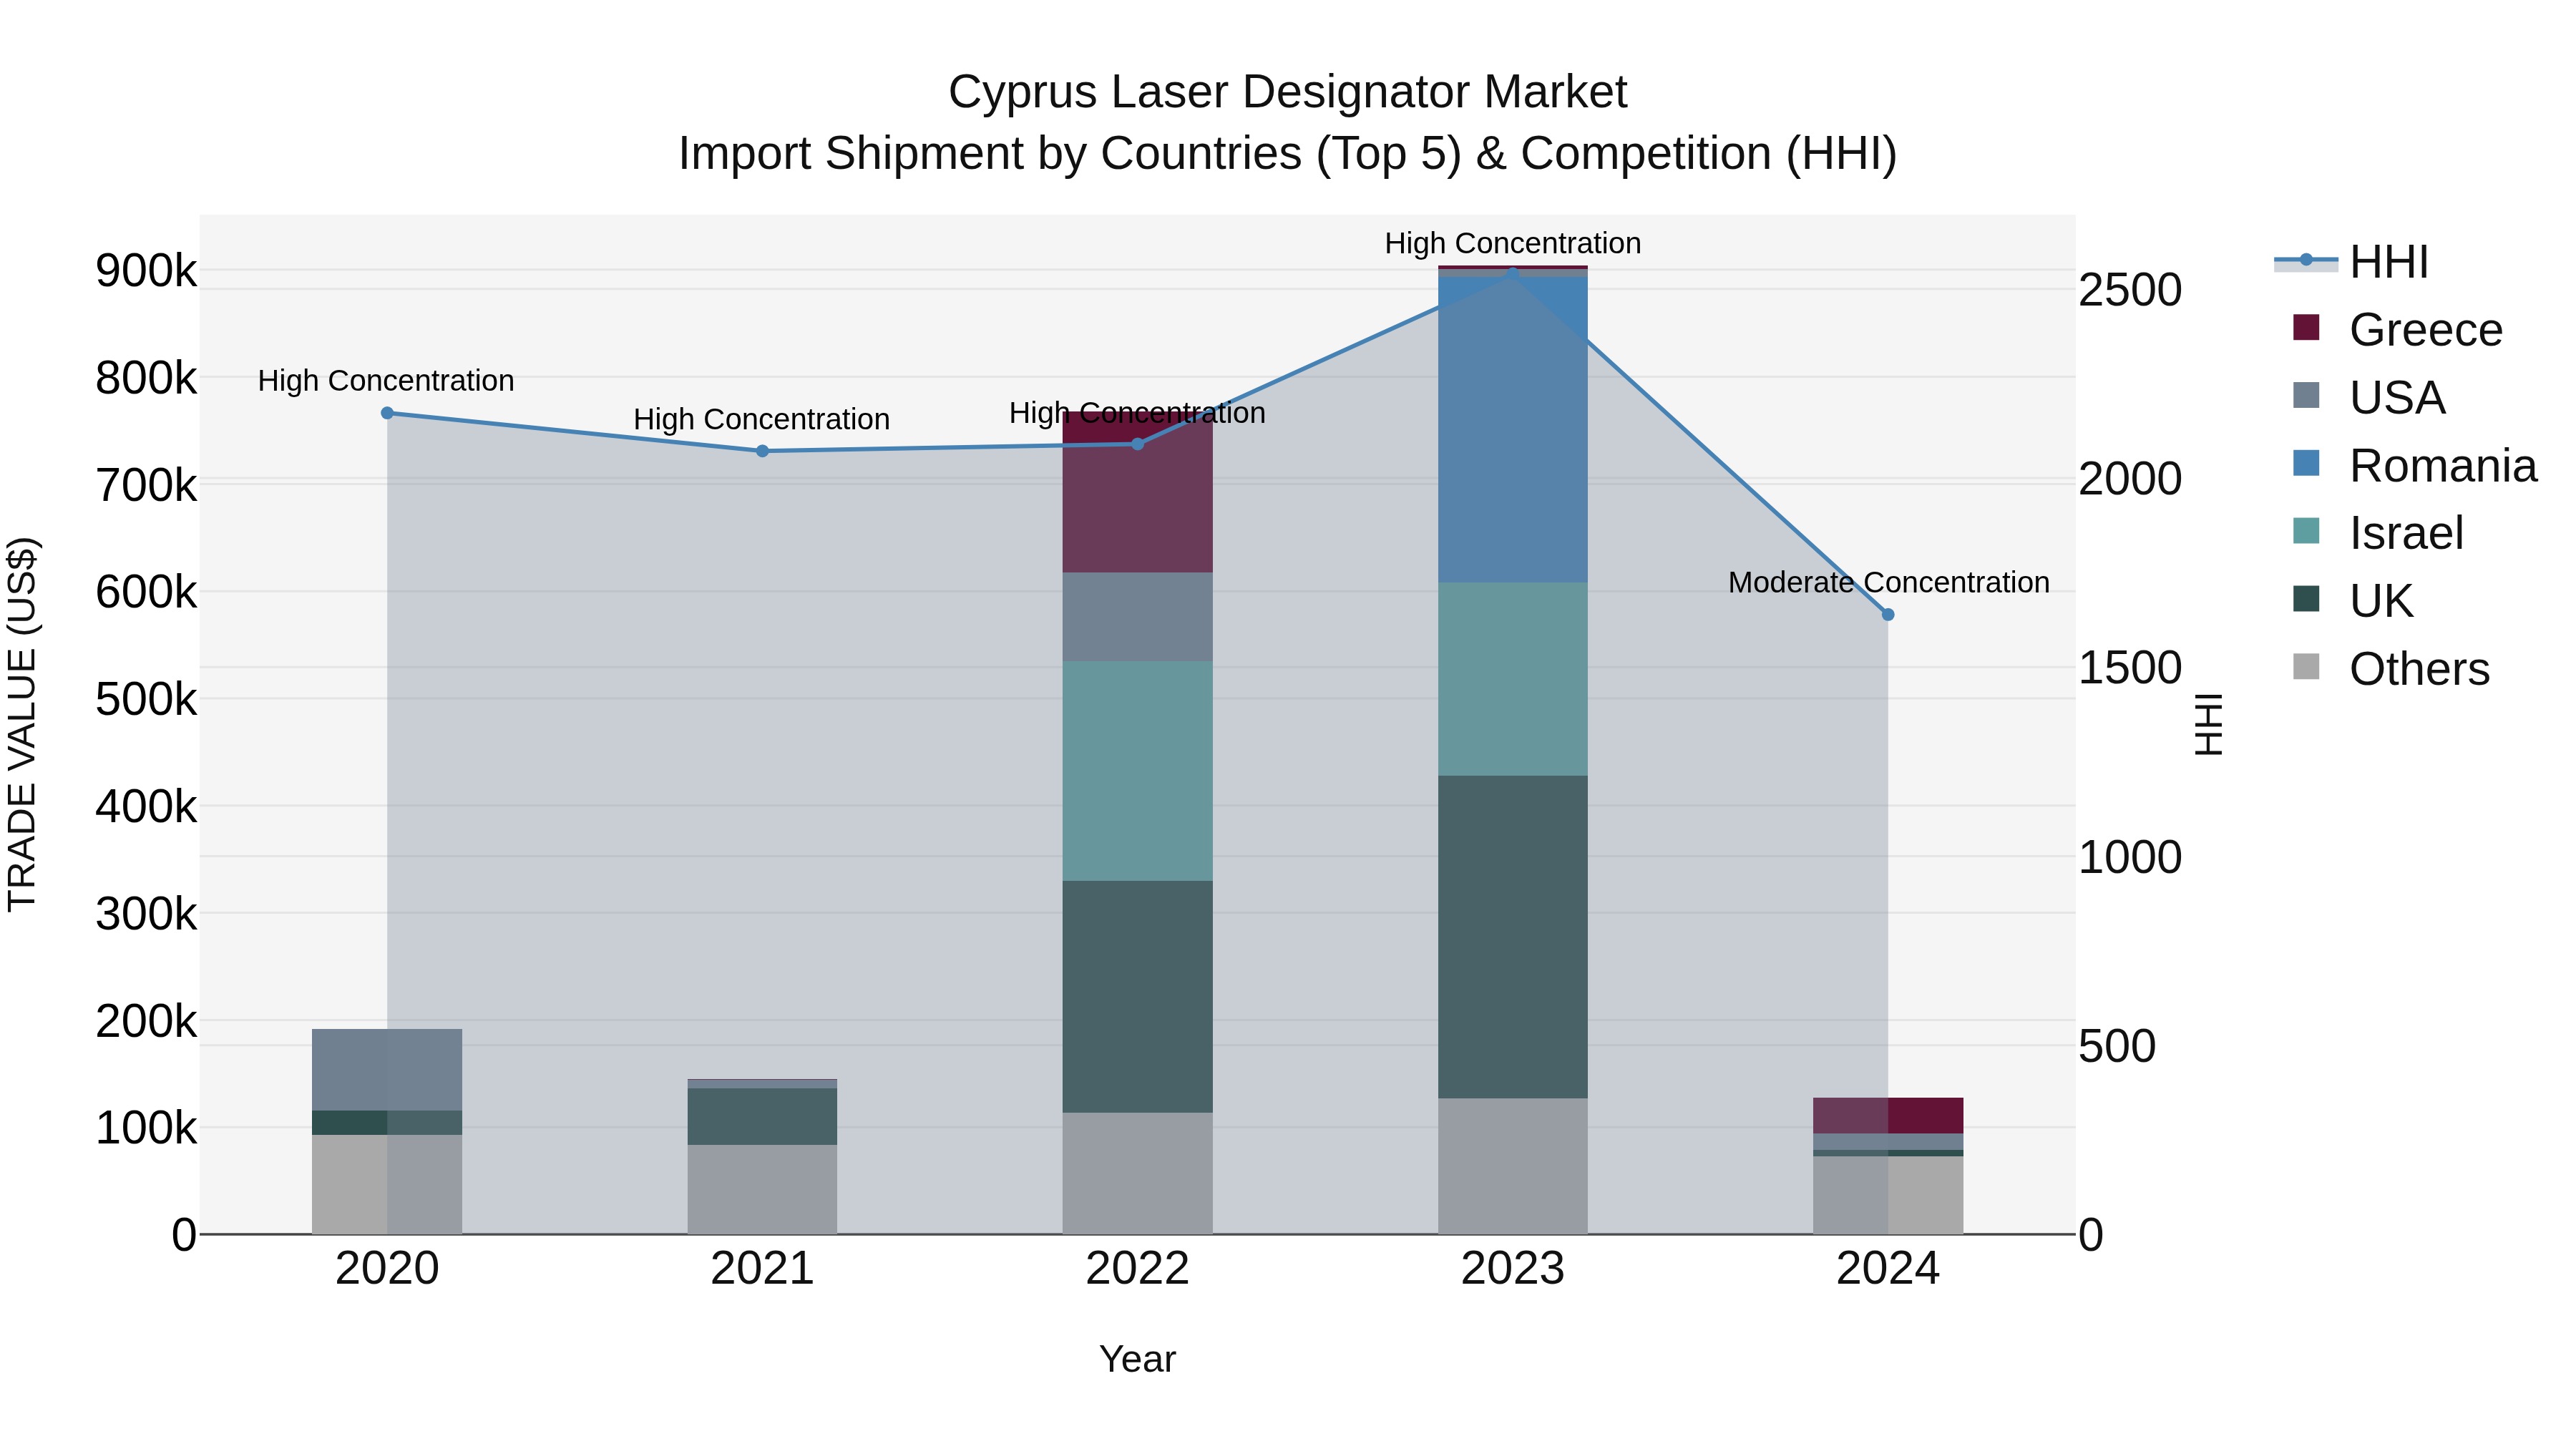
Task: Toggle the UK legend entry
Action: (2353, 600)
